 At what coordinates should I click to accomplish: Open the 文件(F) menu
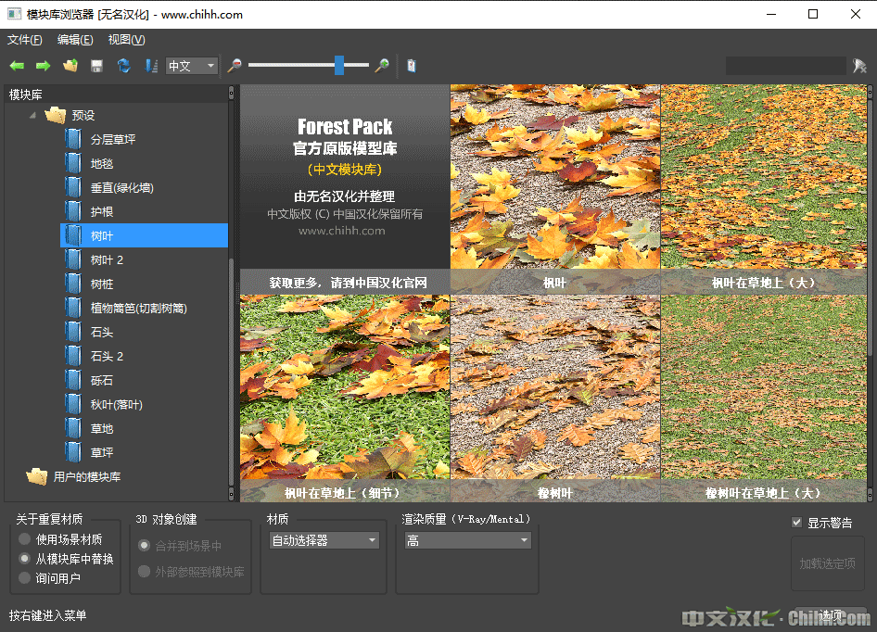tap(25, 40)
